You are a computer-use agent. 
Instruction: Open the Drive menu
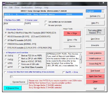click(x=17, y=7)
